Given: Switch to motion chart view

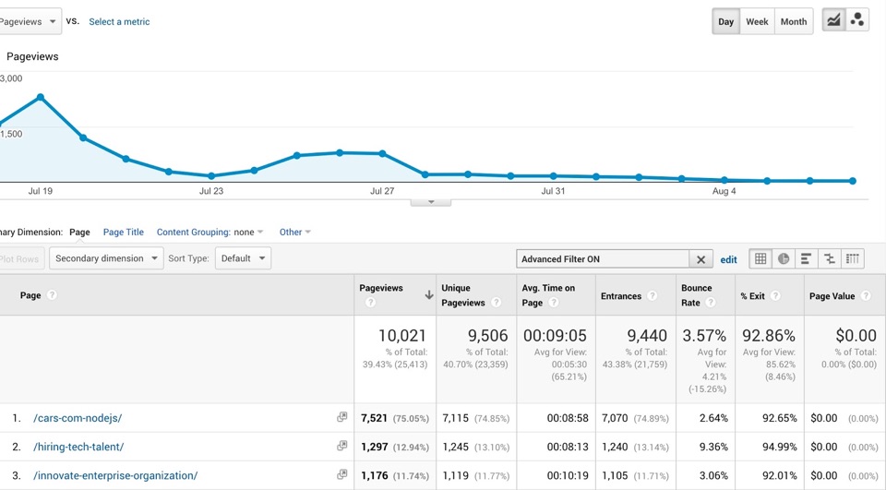Looking at the screenshot, I should [x=857, y=21].
